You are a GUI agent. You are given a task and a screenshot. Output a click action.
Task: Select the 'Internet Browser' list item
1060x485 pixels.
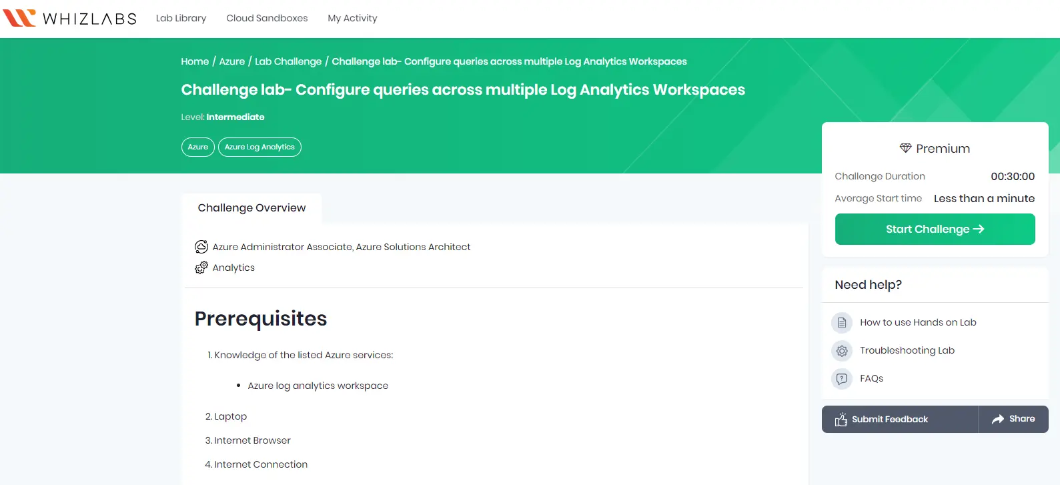(252, 440)
